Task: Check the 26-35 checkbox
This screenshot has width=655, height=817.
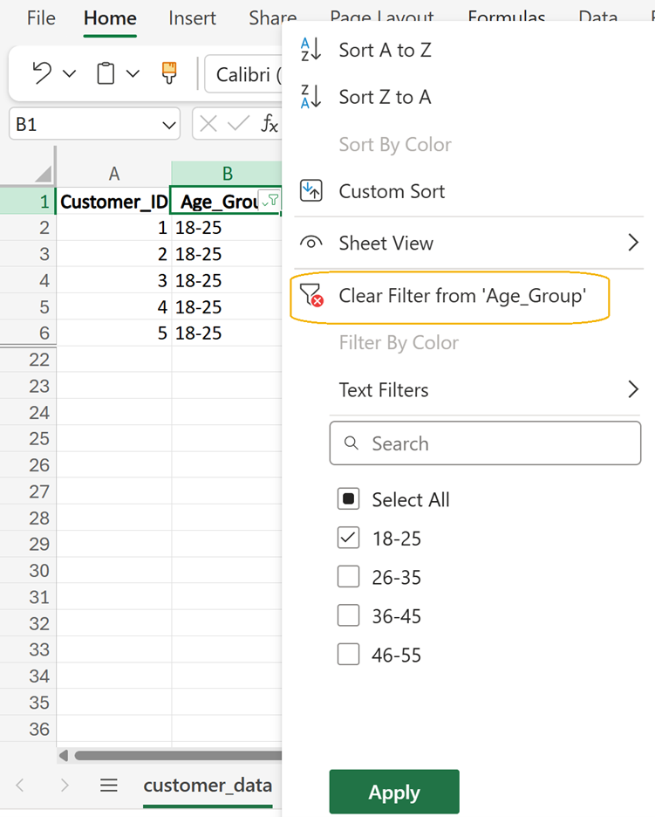Action: pyautogui.click(x=348, y=577)
